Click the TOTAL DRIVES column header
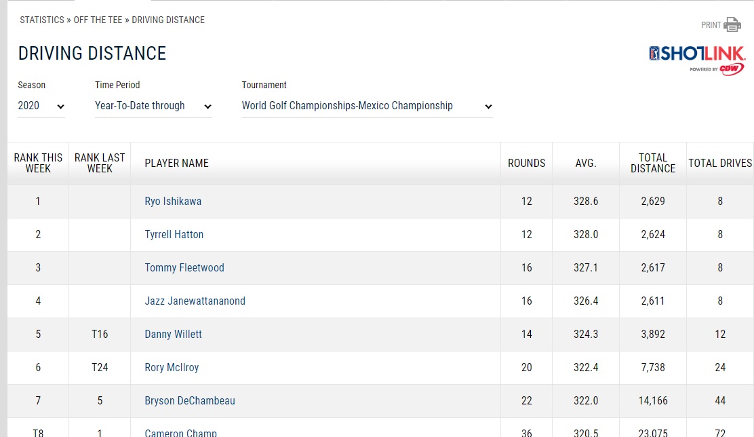Viewport: 754px width, 437px height. pyautogui.click(x=720, y=164)
